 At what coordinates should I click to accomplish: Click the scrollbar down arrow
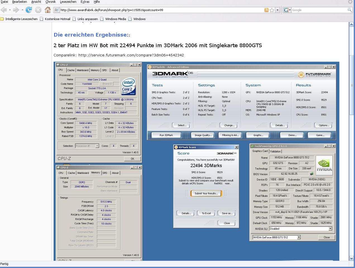(352, 259)
